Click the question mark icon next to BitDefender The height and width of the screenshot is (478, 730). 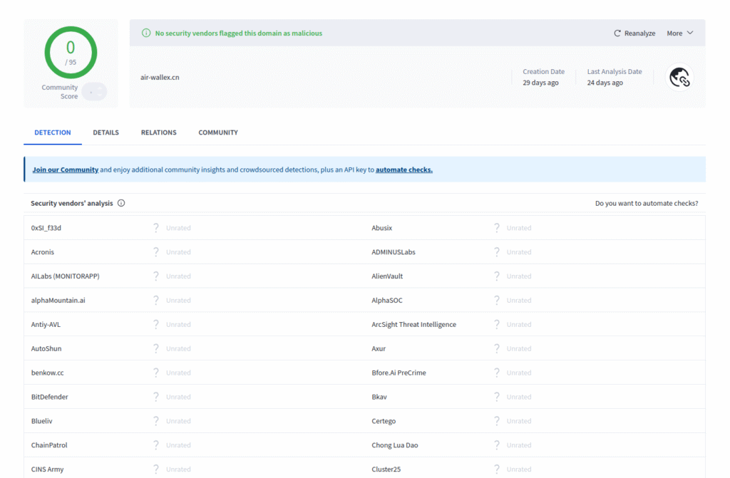[x=156, y=397]
